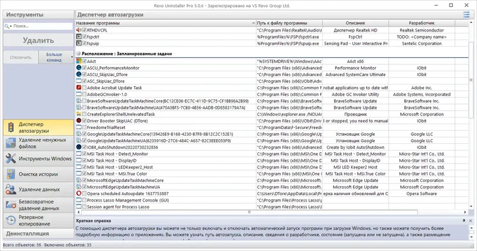The height and width of the screenshot is (251, 477).
Task: Click the vertical scrollbar down arrow
Action: pyautogui.click(x=471, y=206)
